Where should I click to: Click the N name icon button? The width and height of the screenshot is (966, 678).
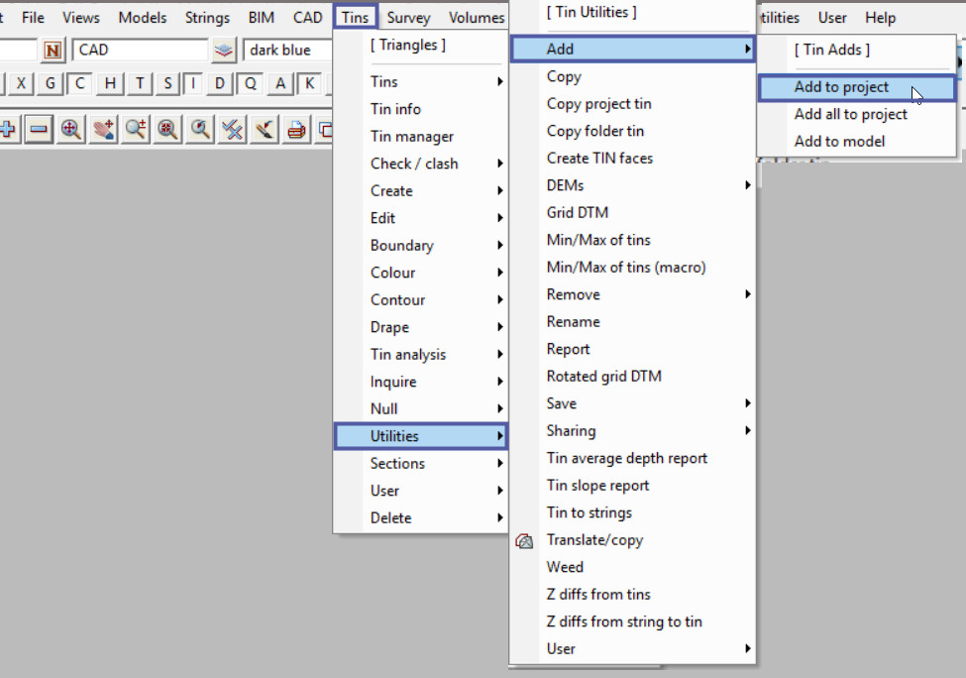pyautogui.click(x=53, y=50)
